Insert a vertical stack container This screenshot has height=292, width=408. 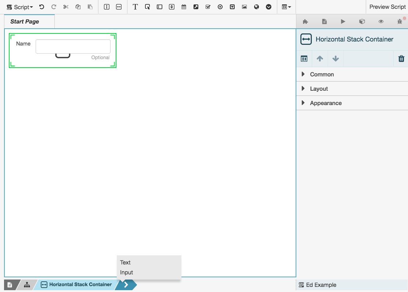click(x=107, y=7)
